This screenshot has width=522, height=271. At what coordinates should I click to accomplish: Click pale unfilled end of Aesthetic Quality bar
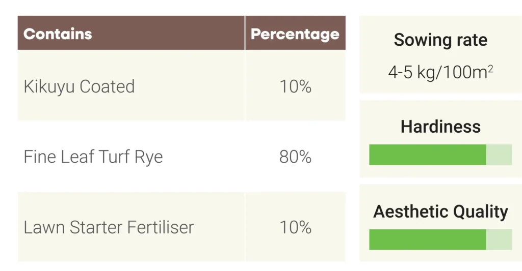[499, 239]
